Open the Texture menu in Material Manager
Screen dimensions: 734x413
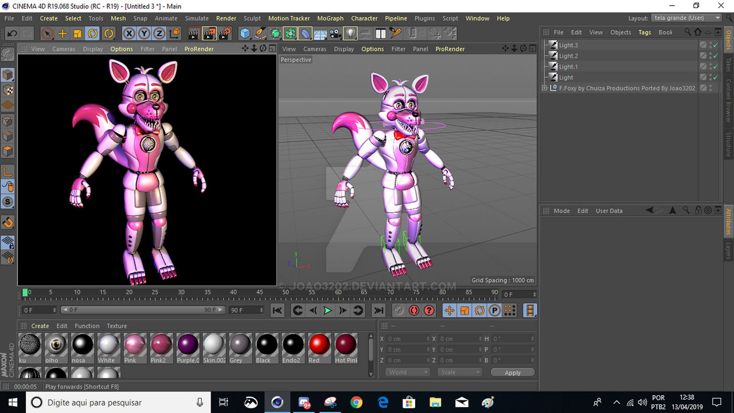tap(116, 326)
